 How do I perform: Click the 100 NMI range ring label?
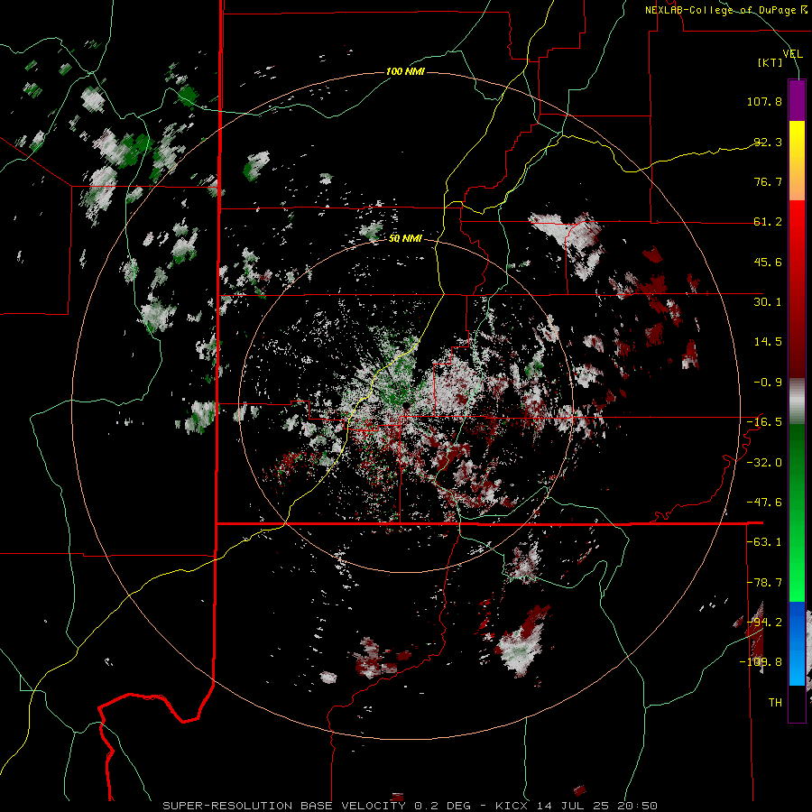[x=405, y=71]
